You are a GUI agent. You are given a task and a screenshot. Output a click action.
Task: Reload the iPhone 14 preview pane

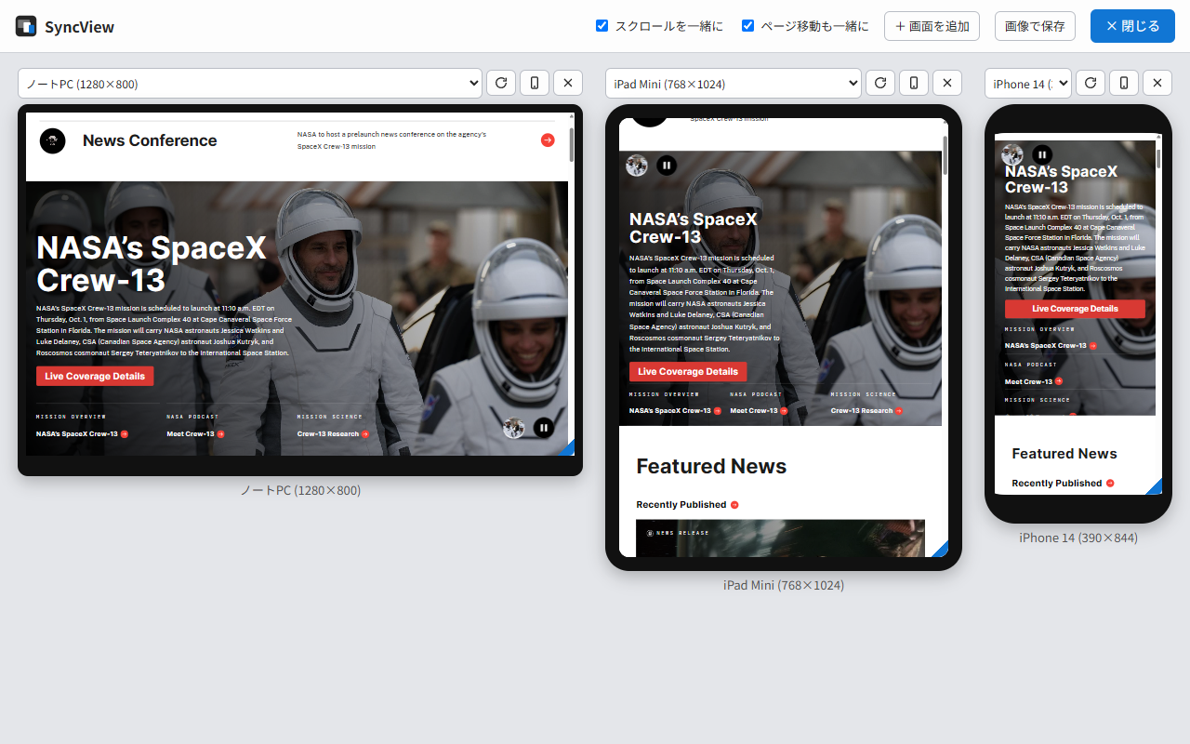click(1090, 83)
